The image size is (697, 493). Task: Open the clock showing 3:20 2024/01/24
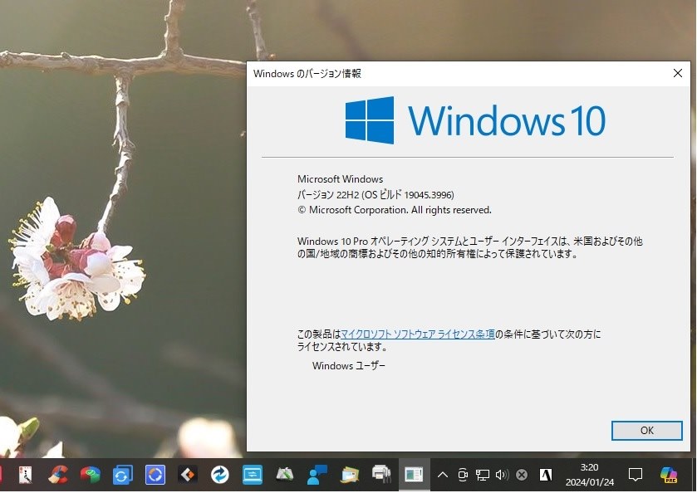590,475
